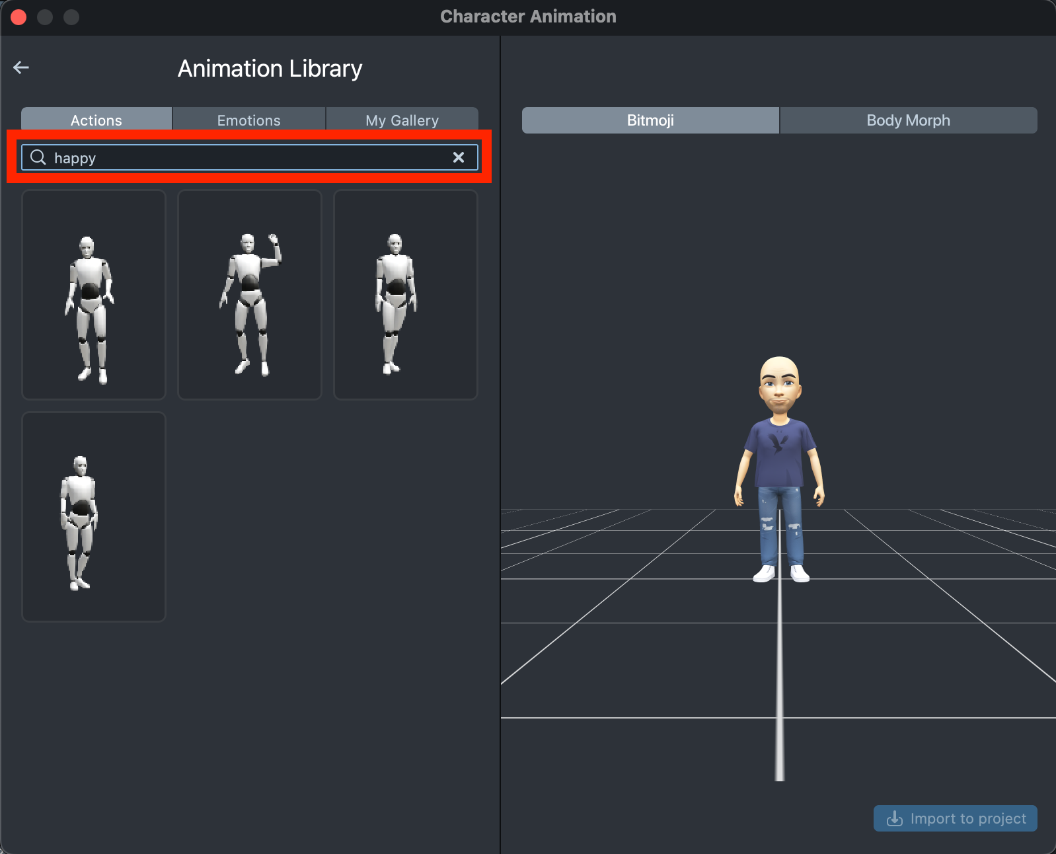Go back using the left arrow icon
The image size is (1056, 854).
21,67
